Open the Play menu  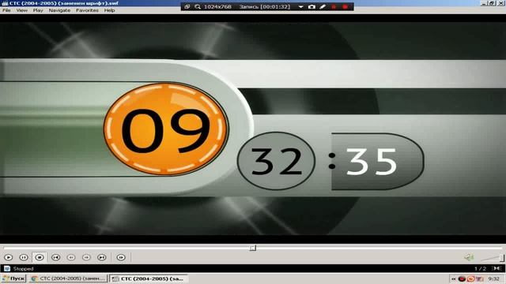38,10
